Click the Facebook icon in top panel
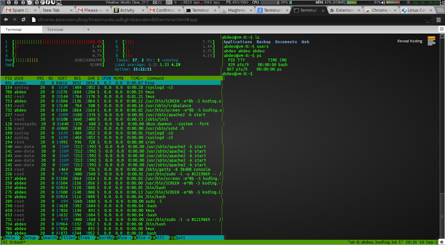The image size is (445, 245). [48, 2]
